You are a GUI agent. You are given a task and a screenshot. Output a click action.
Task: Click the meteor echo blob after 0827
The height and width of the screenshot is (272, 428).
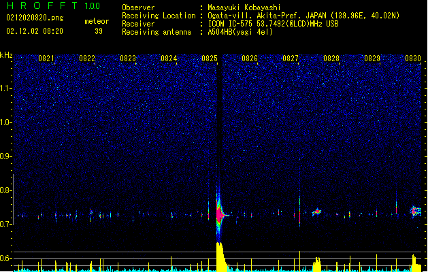(x=317, y=211)
